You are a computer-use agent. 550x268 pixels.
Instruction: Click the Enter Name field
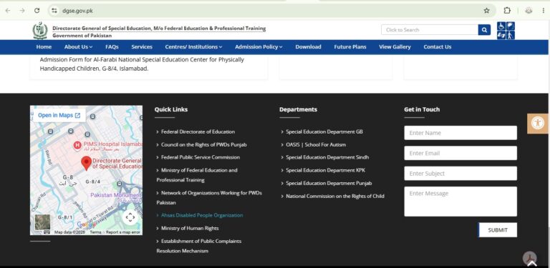tap(460, 133)
